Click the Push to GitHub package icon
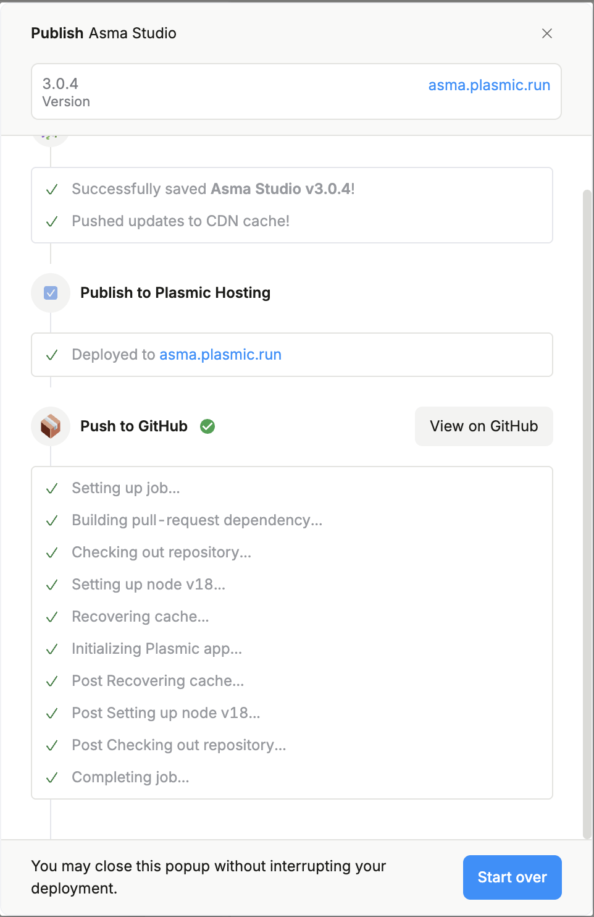 (x=51, y=426)
